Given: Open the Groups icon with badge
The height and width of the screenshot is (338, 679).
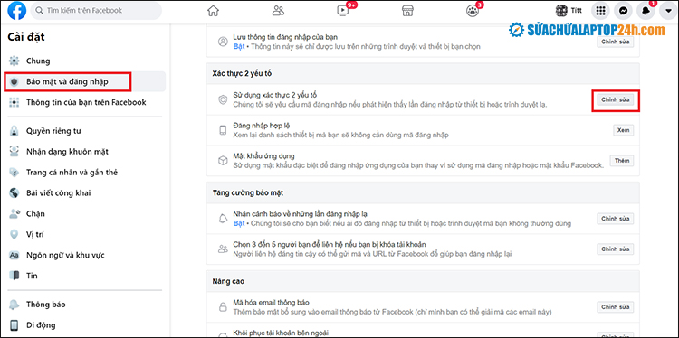Looking at the screenshot, I should (472, 11).
